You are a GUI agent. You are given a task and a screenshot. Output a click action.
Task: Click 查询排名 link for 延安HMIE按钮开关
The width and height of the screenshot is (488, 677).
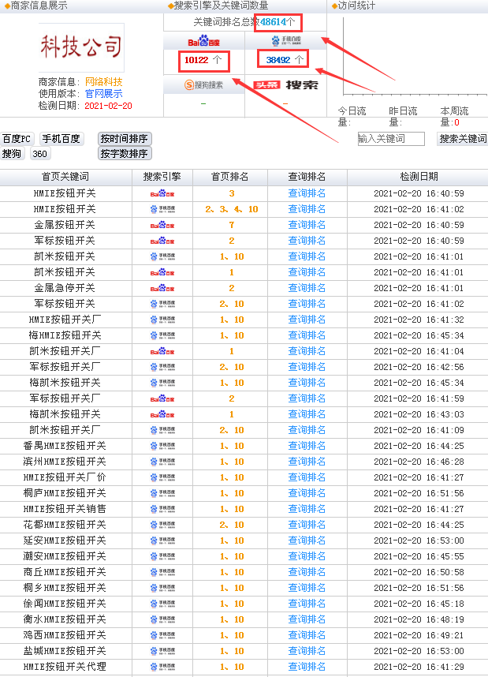click(307, 540)
